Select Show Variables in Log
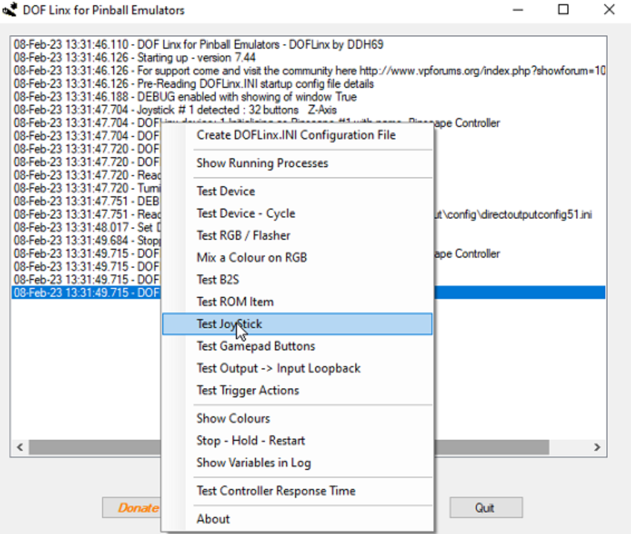This screenshot has width=631, height=534. pyautogui.click(x=297, y=463)
